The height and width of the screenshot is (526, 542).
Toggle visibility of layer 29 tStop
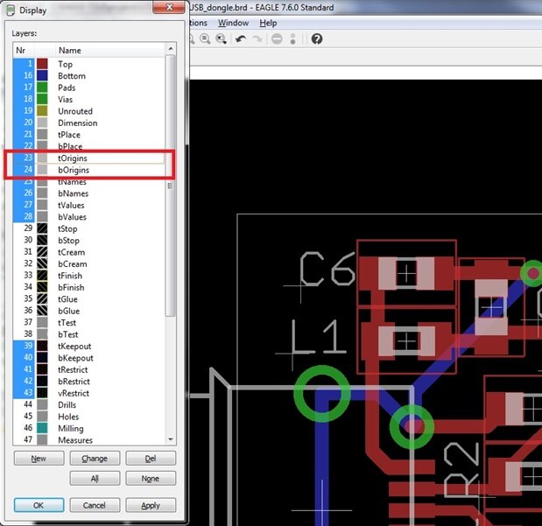pos(24,228)
